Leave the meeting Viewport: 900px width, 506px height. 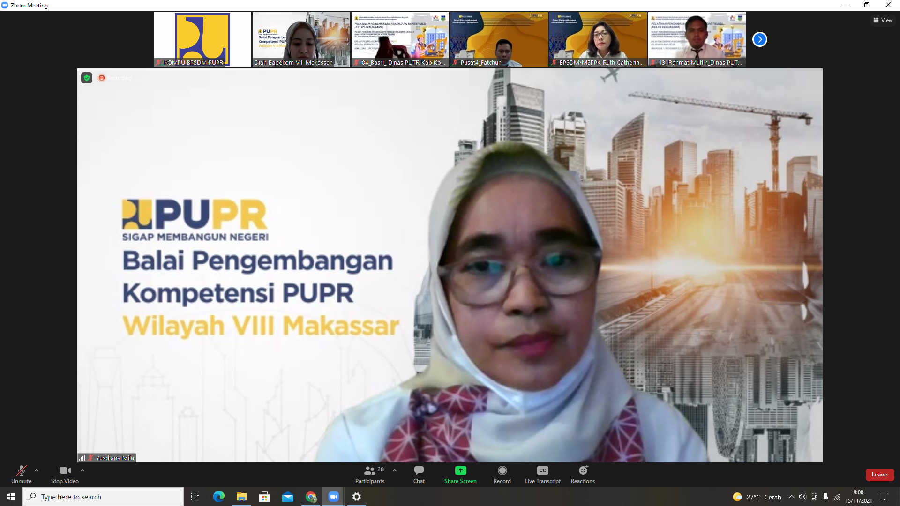coord(879,475)
